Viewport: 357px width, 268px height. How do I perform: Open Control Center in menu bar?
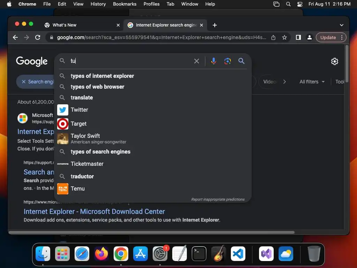tap(300, 4)
